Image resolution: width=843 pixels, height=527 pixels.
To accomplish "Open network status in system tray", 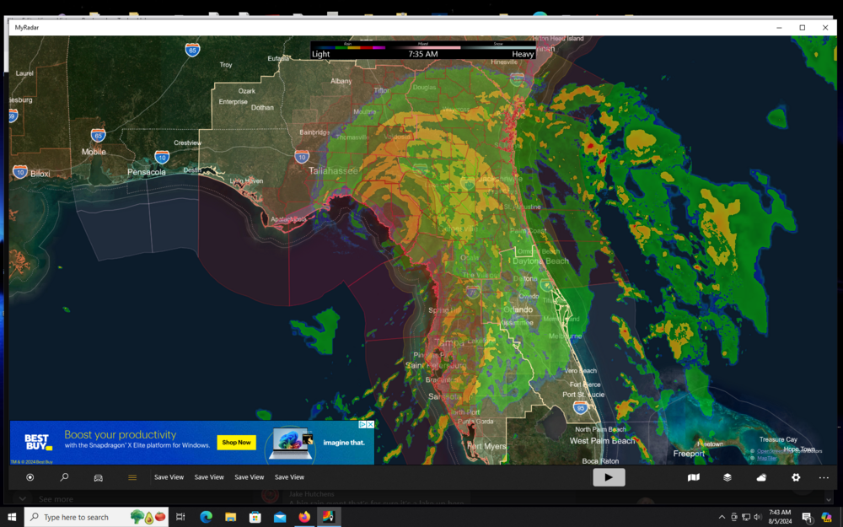I will (x=746, y=518).
